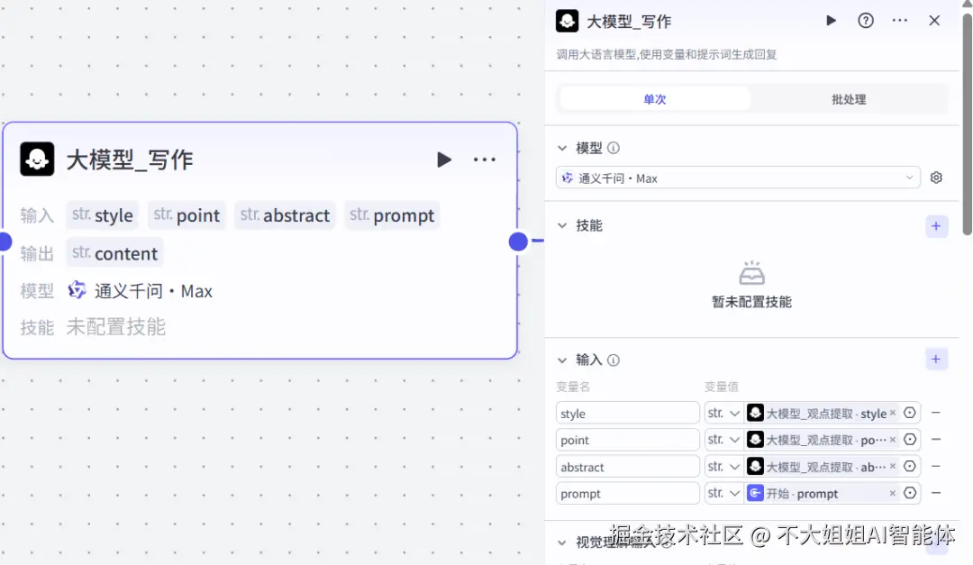Screen dimensions: 973x565
Task: Edit the abstract variable name field
Action: 627,466
